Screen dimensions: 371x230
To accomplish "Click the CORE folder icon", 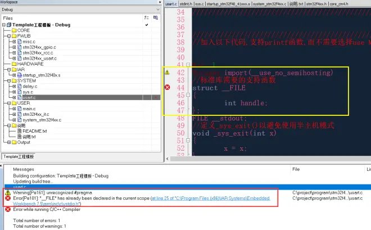I will point(14,30).
